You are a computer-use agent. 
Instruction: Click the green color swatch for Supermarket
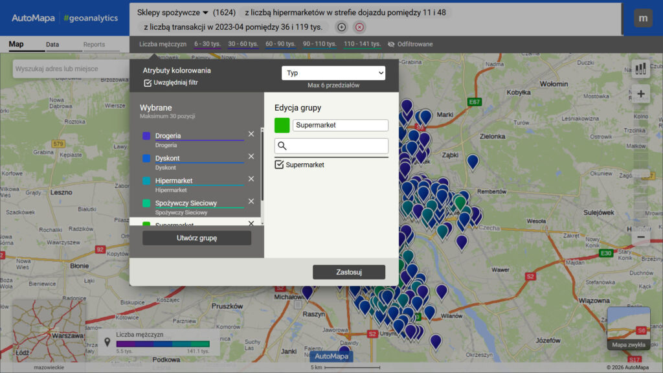pos(281,124)
